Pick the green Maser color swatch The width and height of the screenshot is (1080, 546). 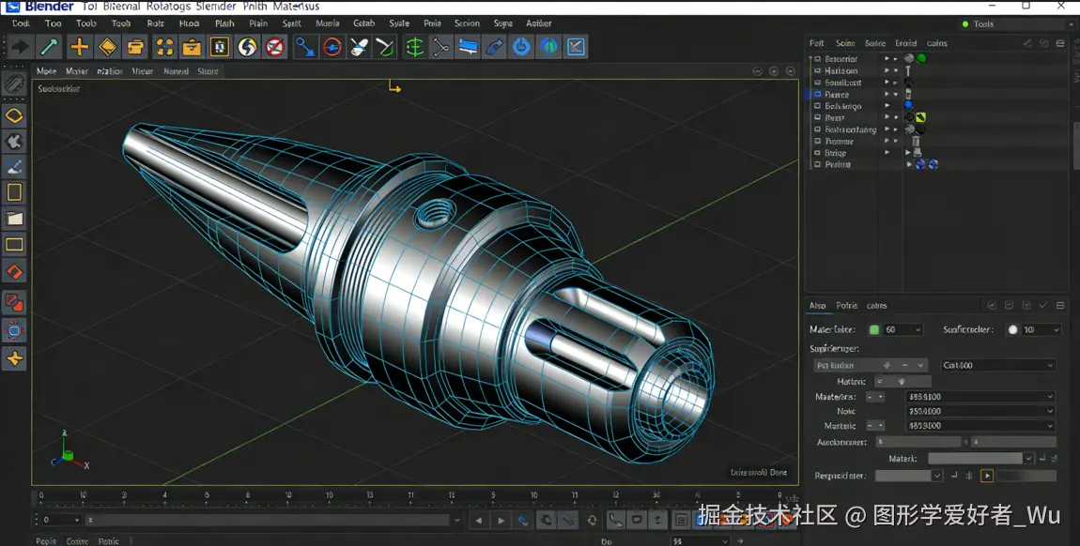coord(874,330)
